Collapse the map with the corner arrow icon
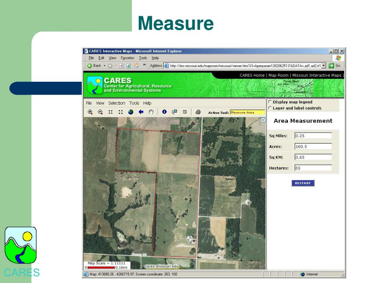The image size is (377, 283). pyautogui.click(x=263, y=120)
